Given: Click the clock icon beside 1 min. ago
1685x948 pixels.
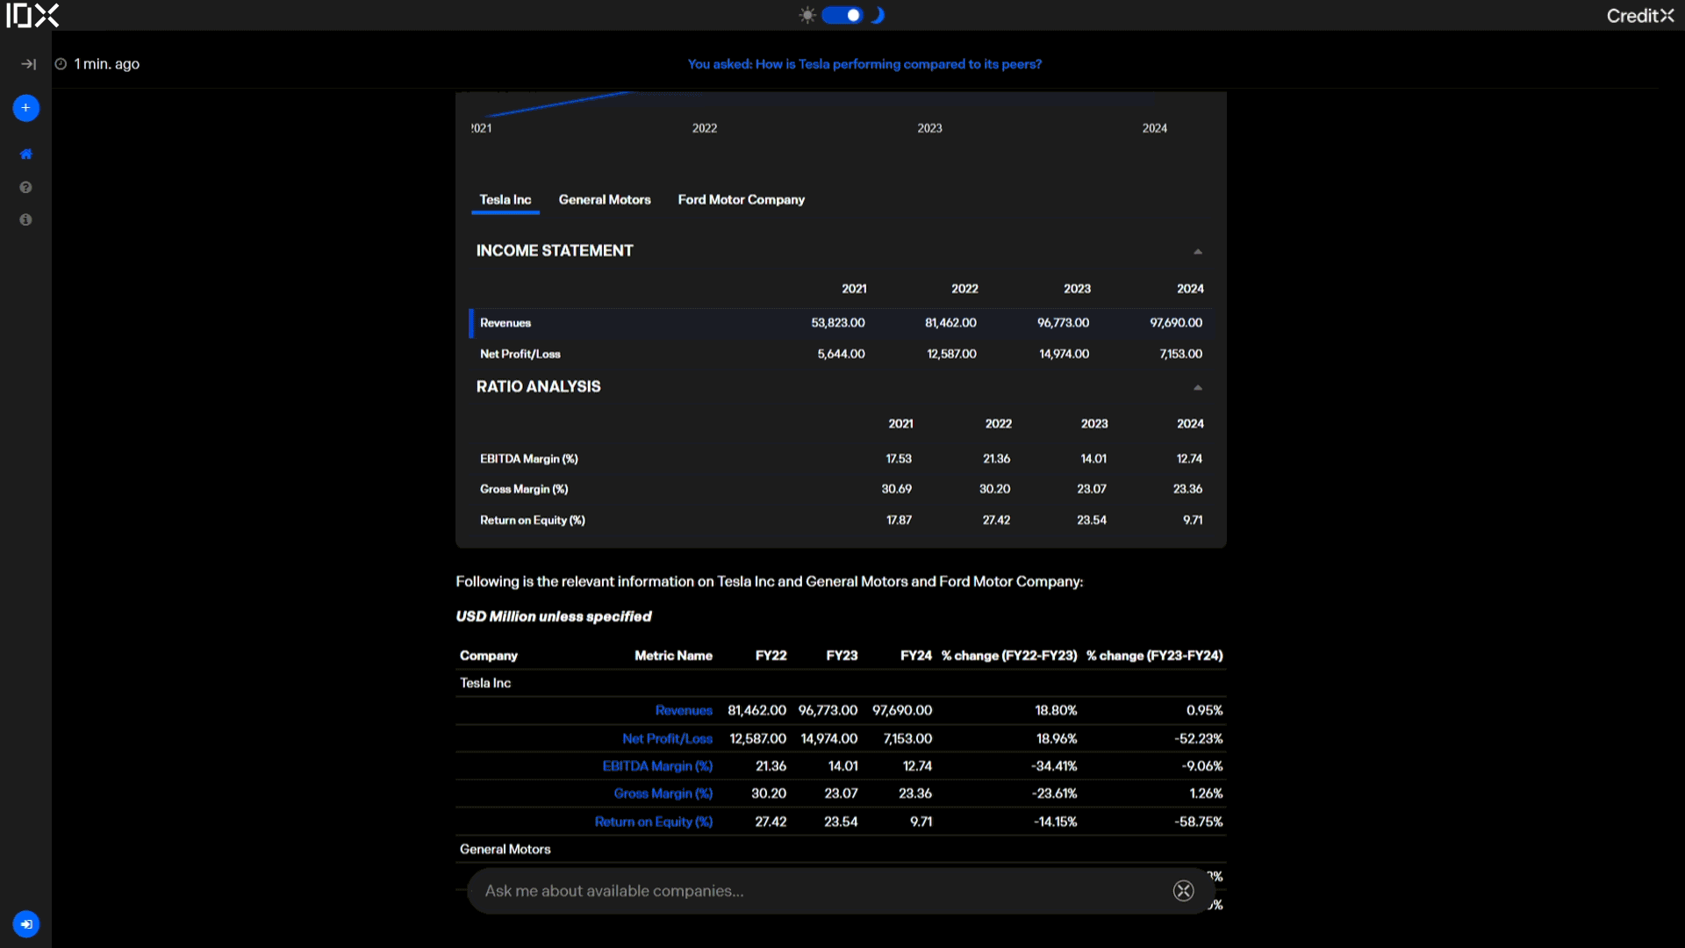Looking at the screenshot, I should [x=61, y=64].
